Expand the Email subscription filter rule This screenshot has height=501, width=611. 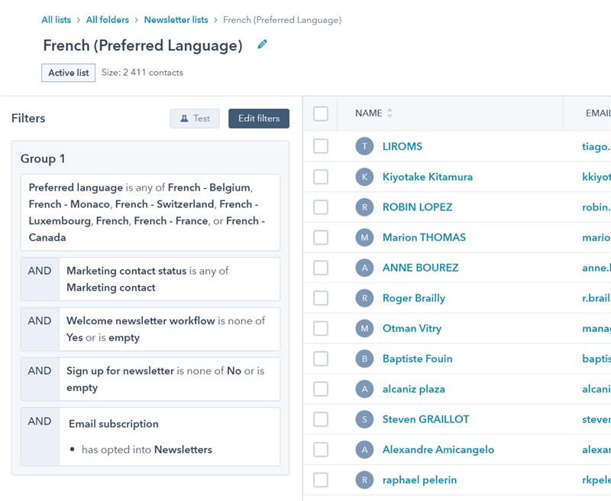(x=169, y=437)
